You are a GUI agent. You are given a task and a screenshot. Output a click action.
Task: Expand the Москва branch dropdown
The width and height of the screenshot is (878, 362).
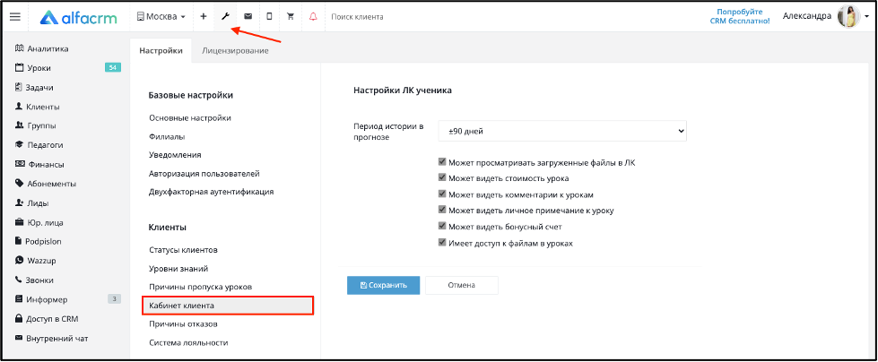pos(161,17)
